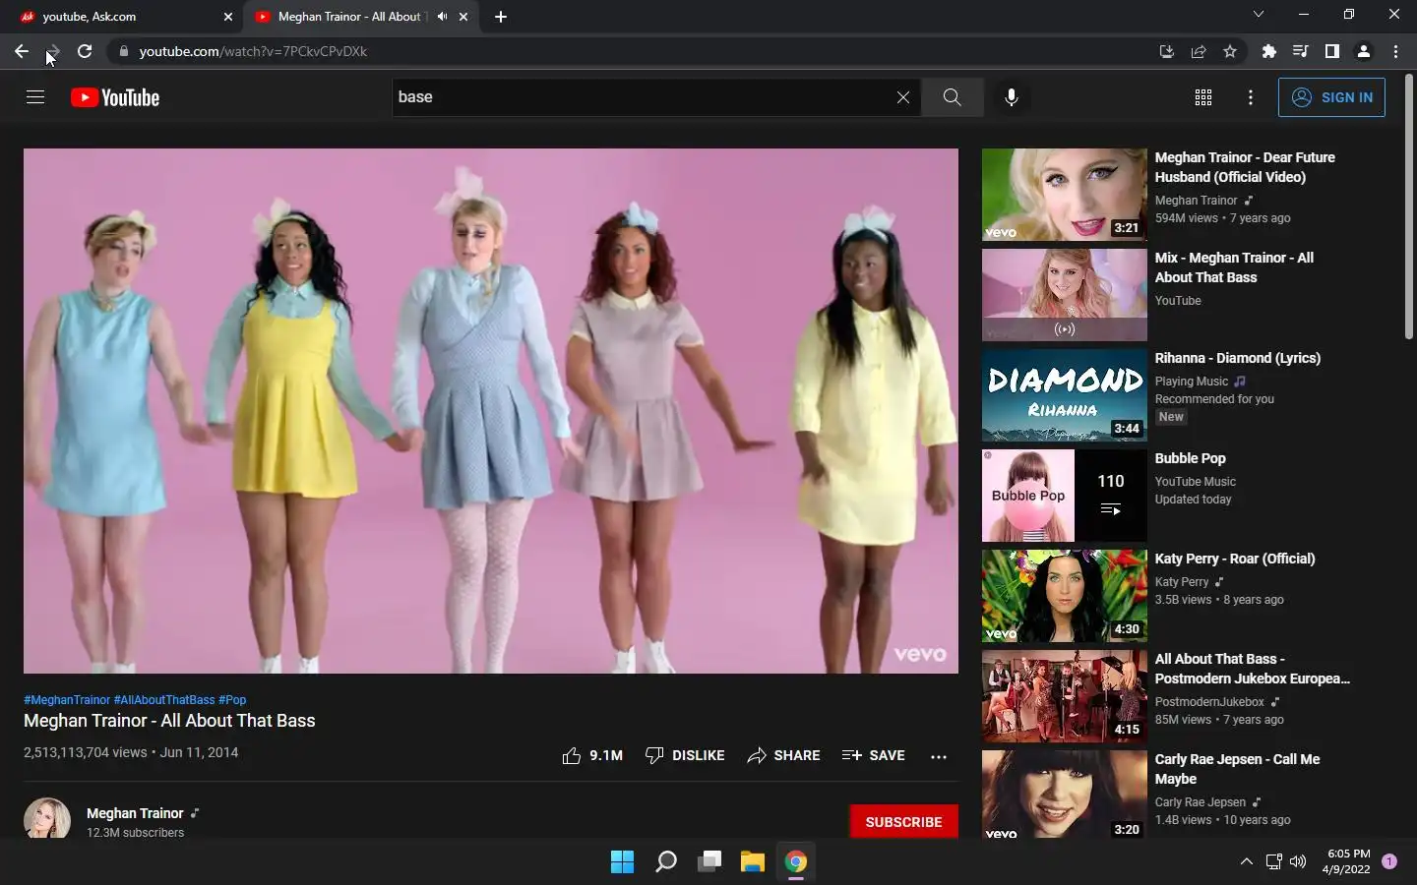Open Meghan Trainor channel avatar

click(x=47, y=820)
